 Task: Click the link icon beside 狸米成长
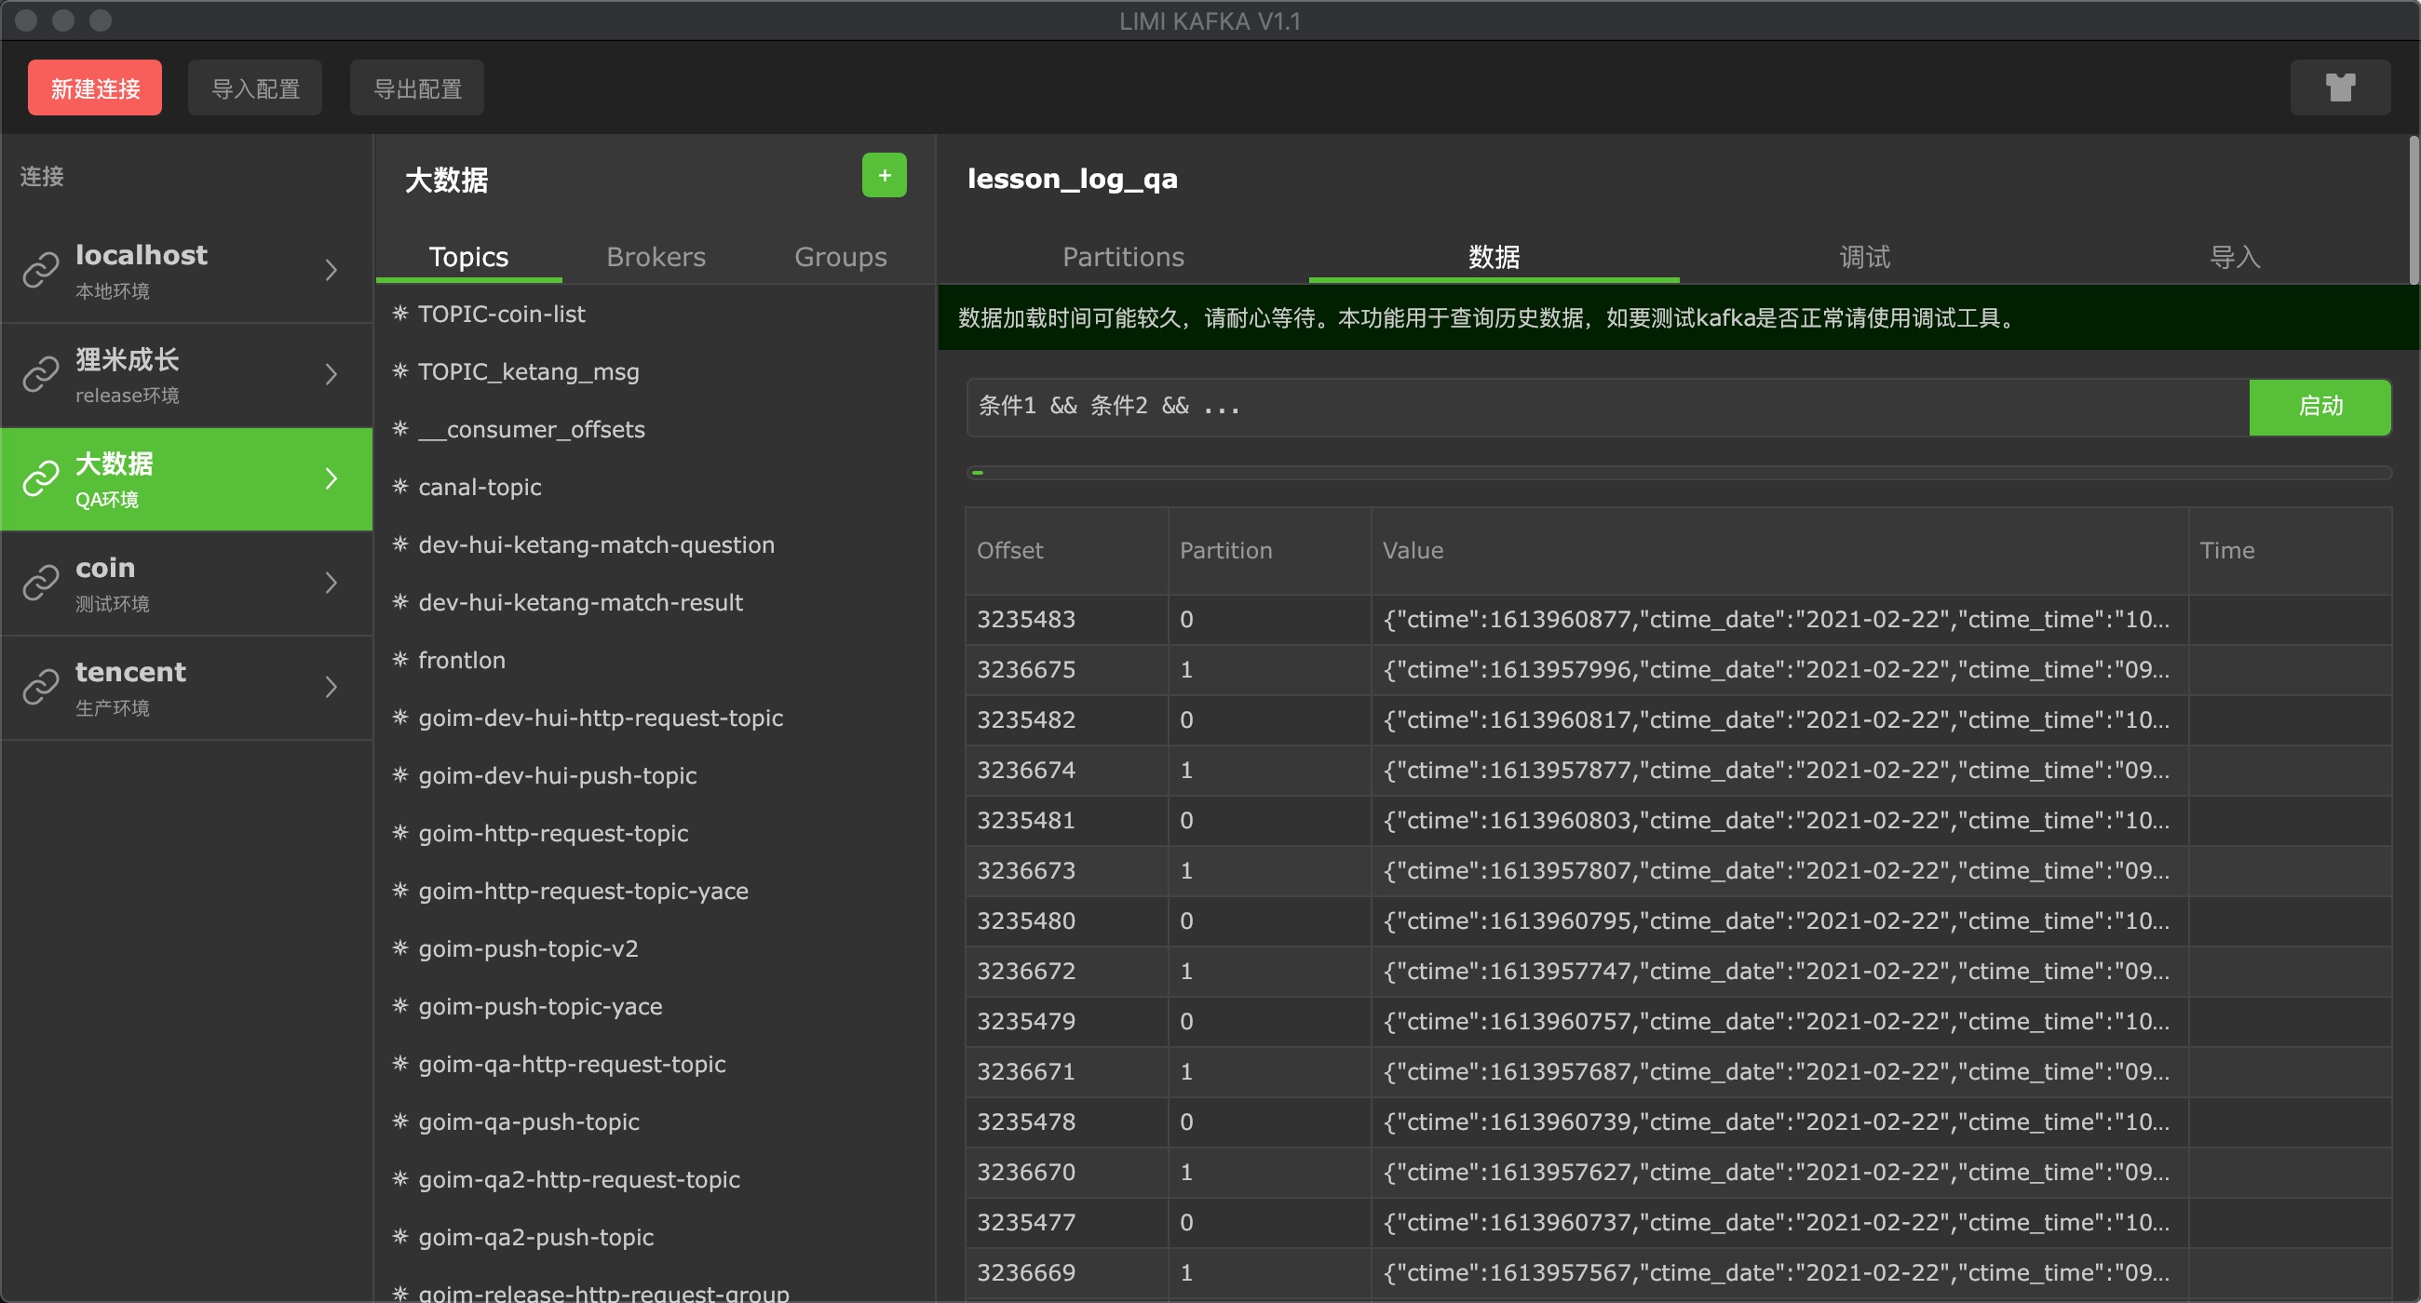point(41,375)
